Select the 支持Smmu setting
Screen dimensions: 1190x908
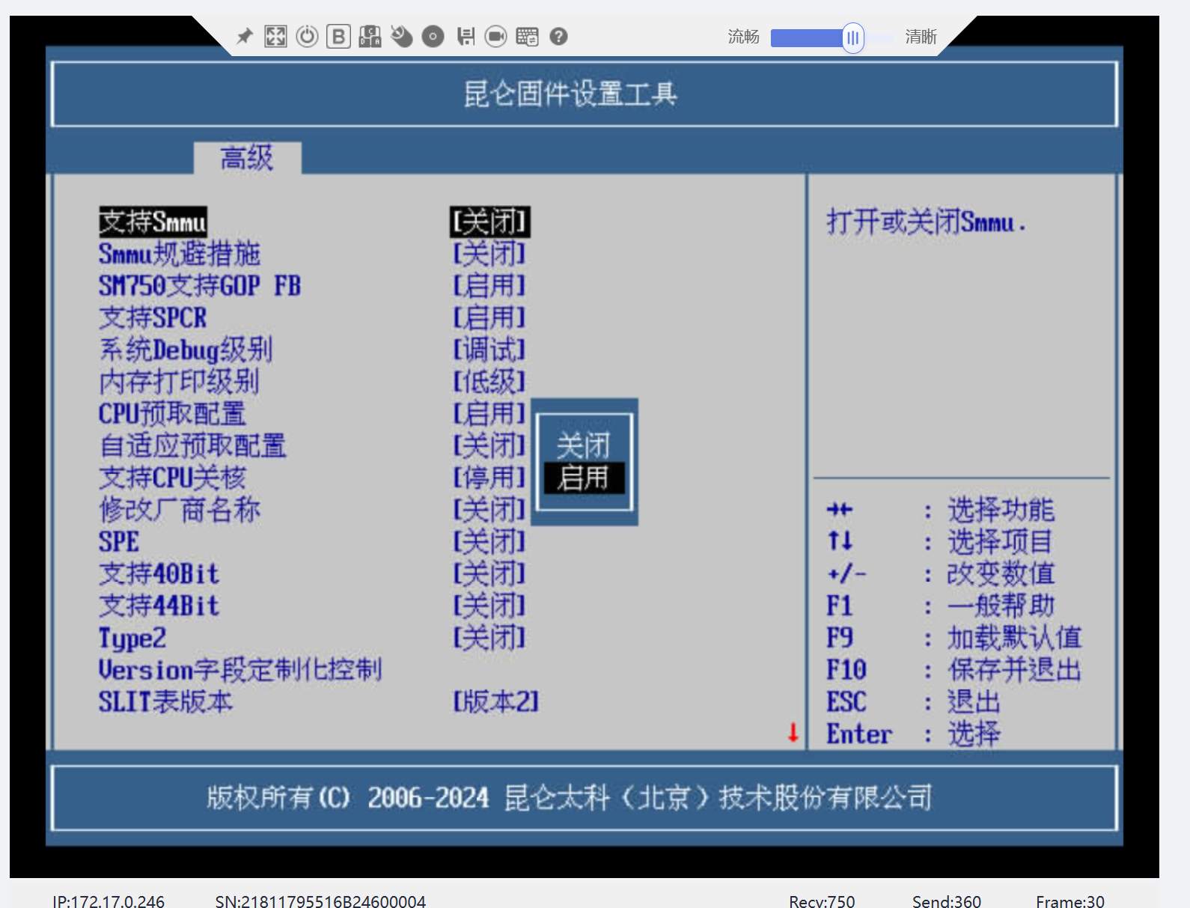[153, 222]
